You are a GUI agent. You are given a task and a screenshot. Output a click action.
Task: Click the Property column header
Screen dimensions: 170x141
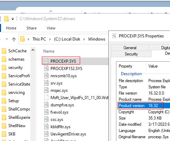125,66
